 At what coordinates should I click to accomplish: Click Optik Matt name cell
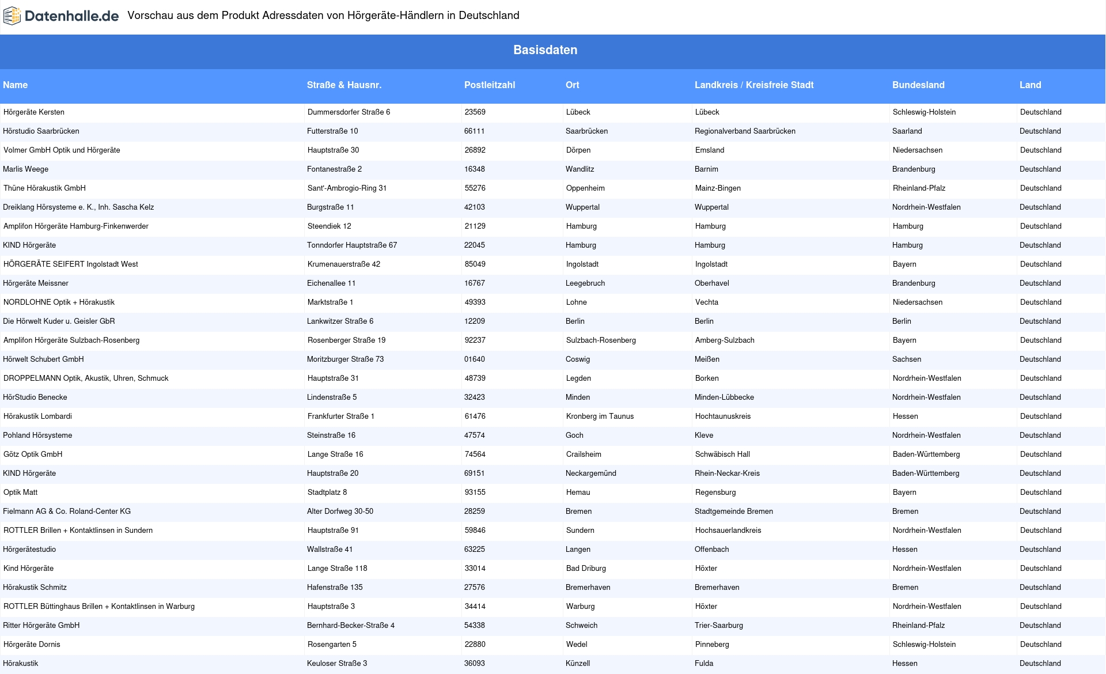pos(21,493)
